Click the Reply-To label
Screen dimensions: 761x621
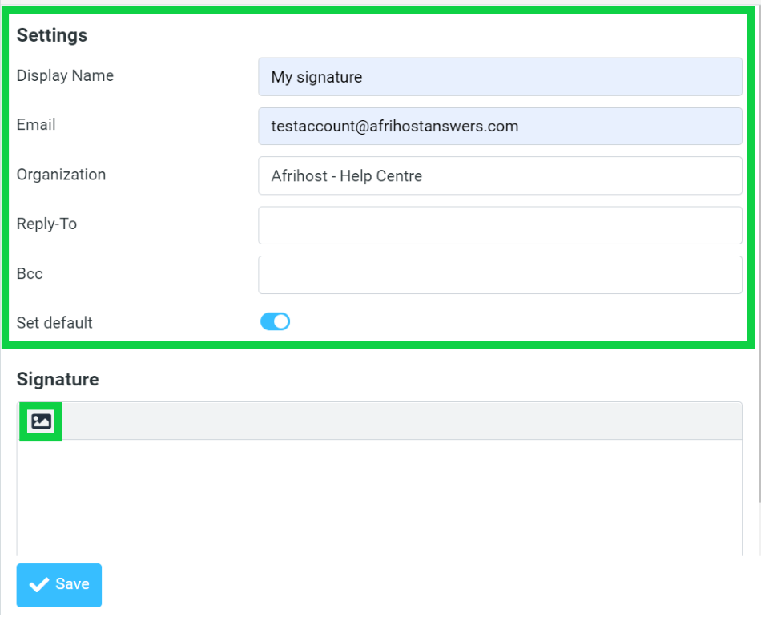(46, 224)
